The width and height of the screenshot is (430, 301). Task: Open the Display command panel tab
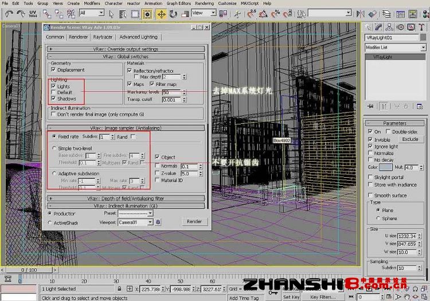point(411,27)
